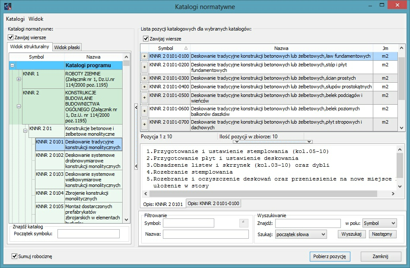Viewport: 410px width, 268px height.
Task: Click the Znajdź search input field
Action: pos(308,223)
